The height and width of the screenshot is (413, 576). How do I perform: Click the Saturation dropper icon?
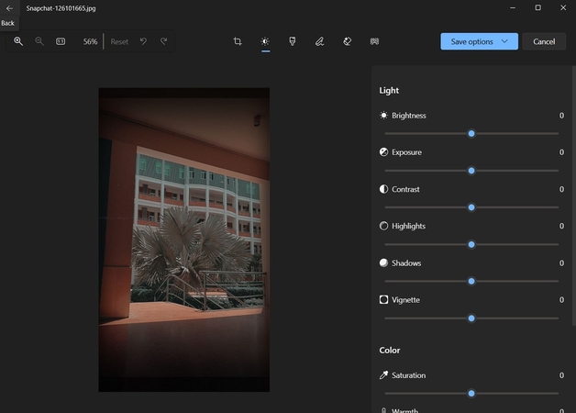[x=383, y=375]
